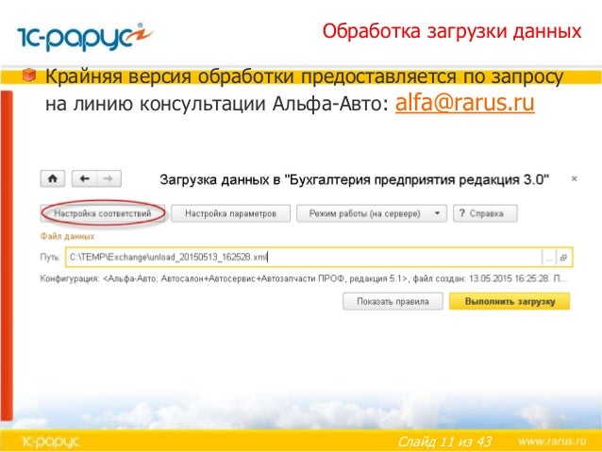Viewport: 602px width, 452px height.
Task: Expand the Режим работы (на сервере) dropdown
Action: [372, 213]
